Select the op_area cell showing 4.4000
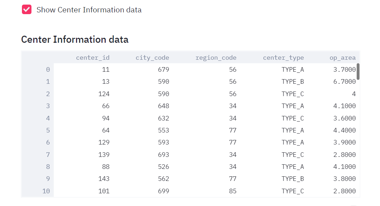Image resolution: width=380 pixels, height=206 pixels. tap(344, 130)
